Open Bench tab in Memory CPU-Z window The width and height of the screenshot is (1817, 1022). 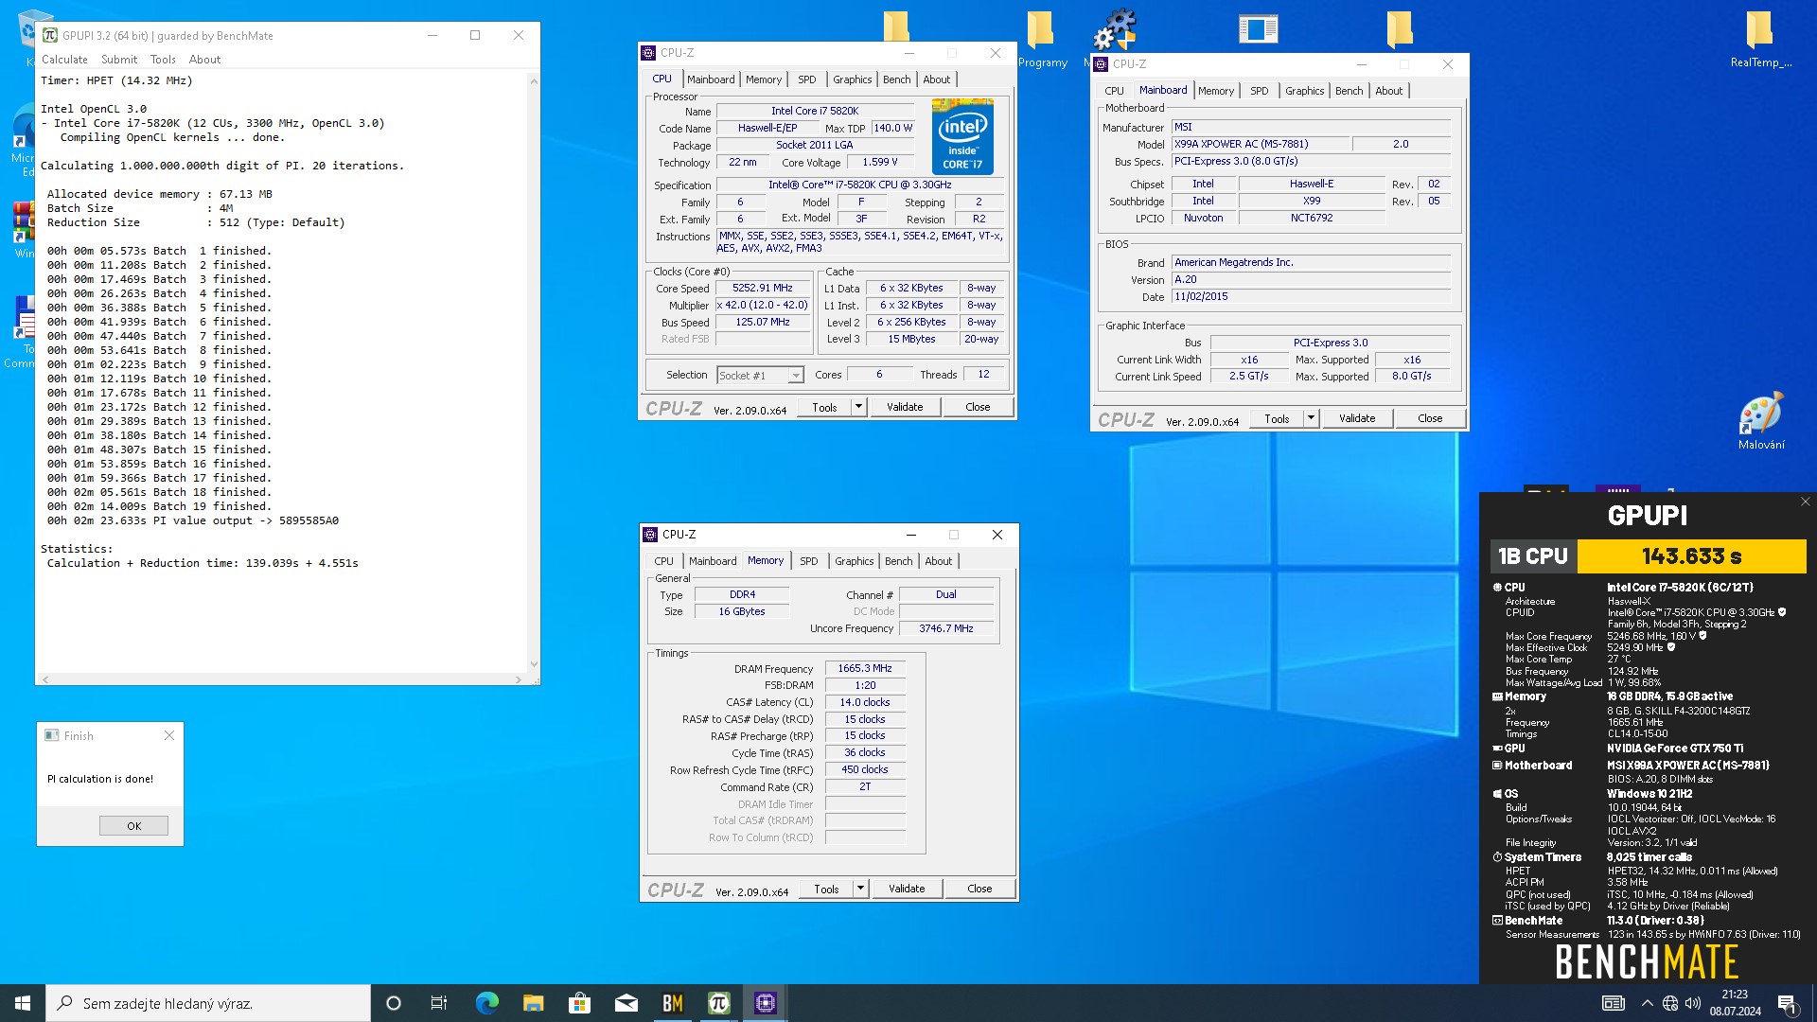click(x=899, y=561)
